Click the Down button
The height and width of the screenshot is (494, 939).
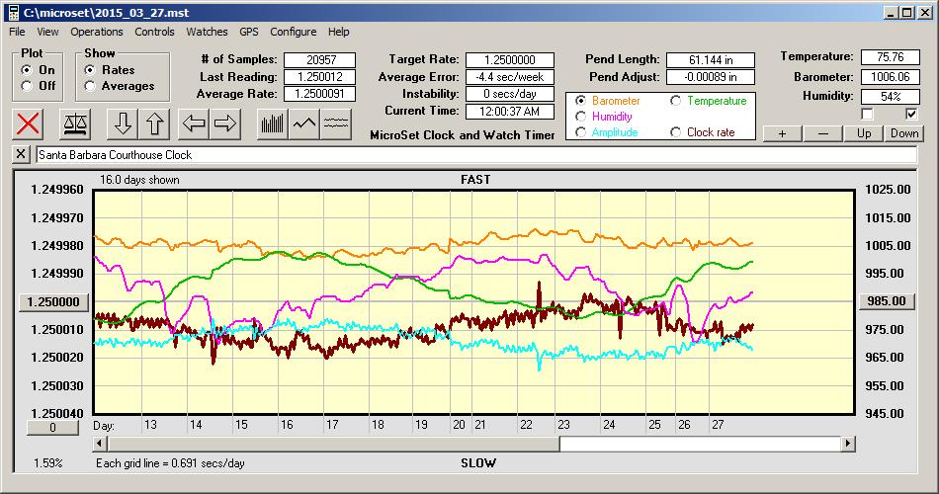click(904, 133)
